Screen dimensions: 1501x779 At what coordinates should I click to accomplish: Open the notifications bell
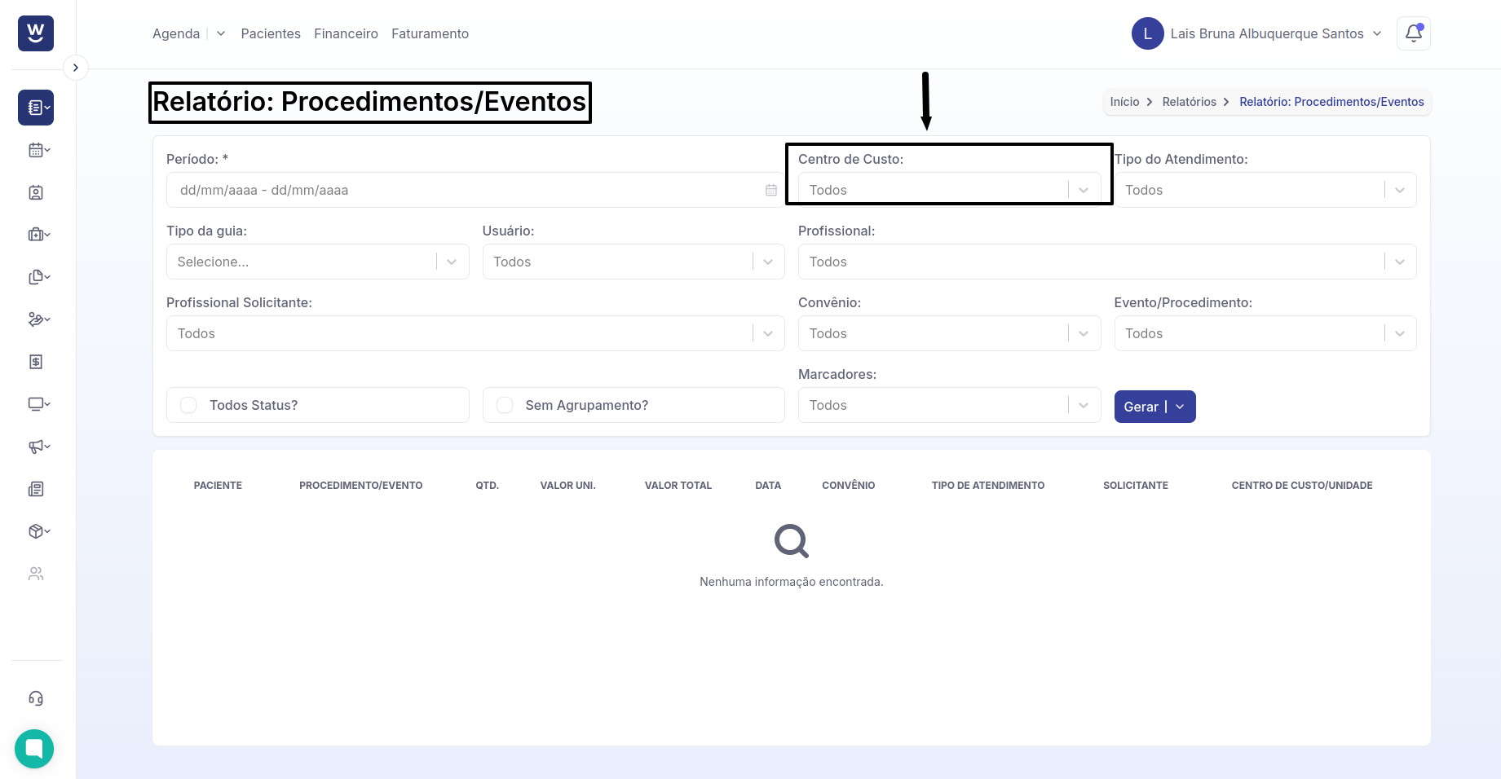[x=1414, y=33]
